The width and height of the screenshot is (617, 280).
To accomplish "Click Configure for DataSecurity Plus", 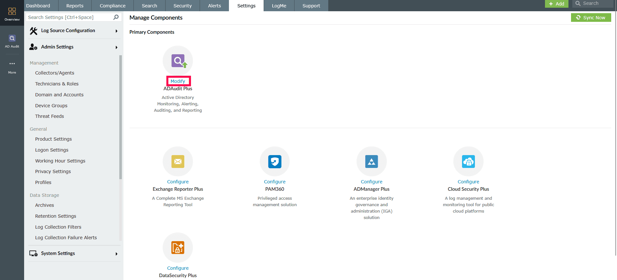I will (178, 268).
